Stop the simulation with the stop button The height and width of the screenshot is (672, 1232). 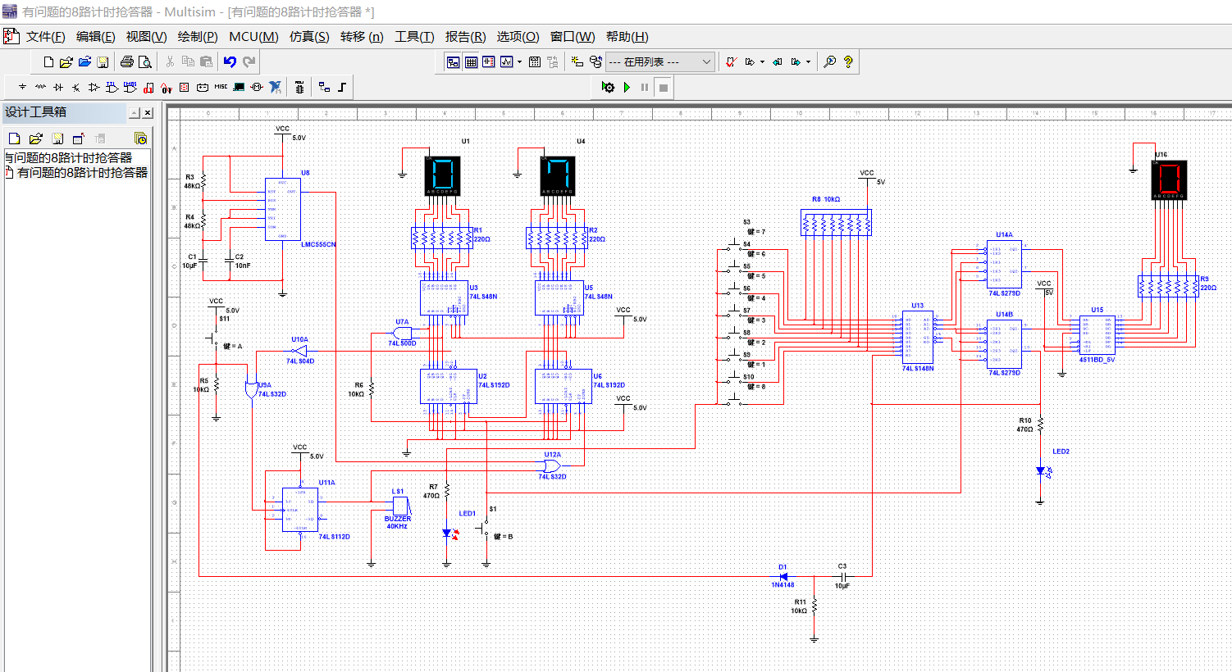[664, 87]
